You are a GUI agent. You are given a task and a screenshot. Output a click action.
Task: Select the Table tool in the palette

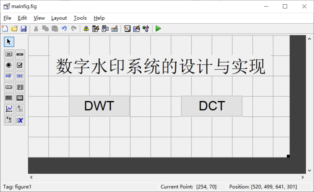[20, 98]
